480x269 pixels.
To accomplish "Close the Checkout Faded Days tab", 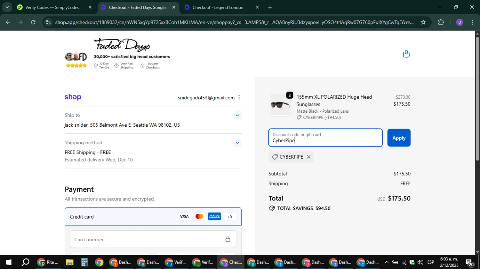I will [174, 7].
